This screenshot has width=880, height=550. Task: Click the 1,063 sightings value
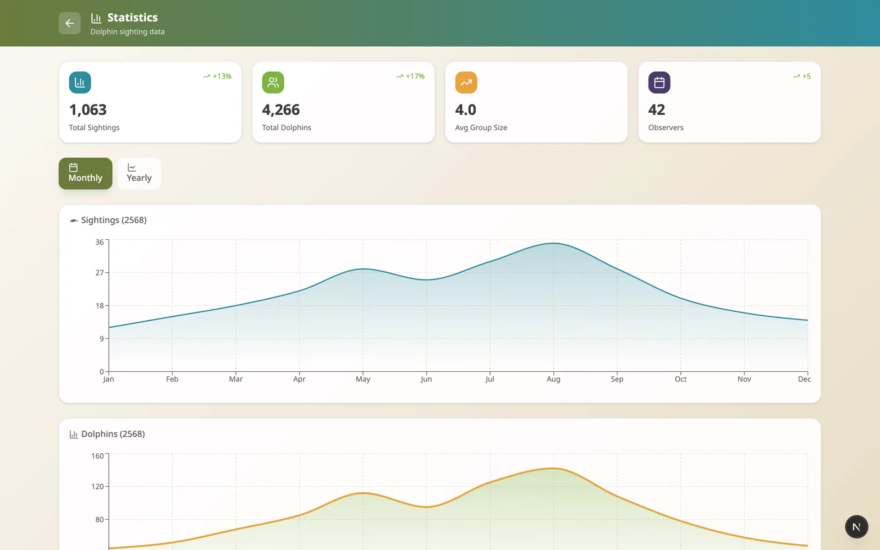pos(88,110)
